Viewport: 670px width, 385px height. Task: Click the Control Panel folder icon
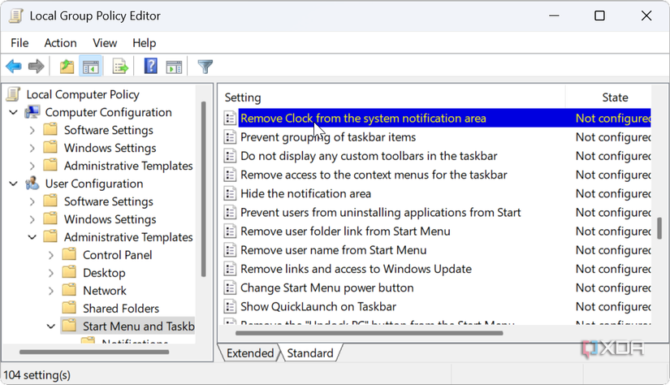click(x=69, y=254)
